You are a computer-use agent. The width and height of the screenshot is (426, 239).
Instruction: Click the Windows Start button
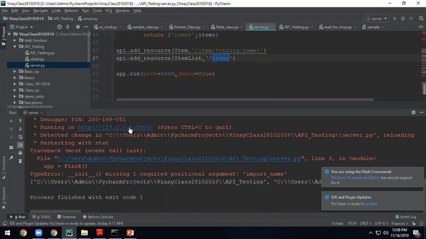(x=7, y=233)
